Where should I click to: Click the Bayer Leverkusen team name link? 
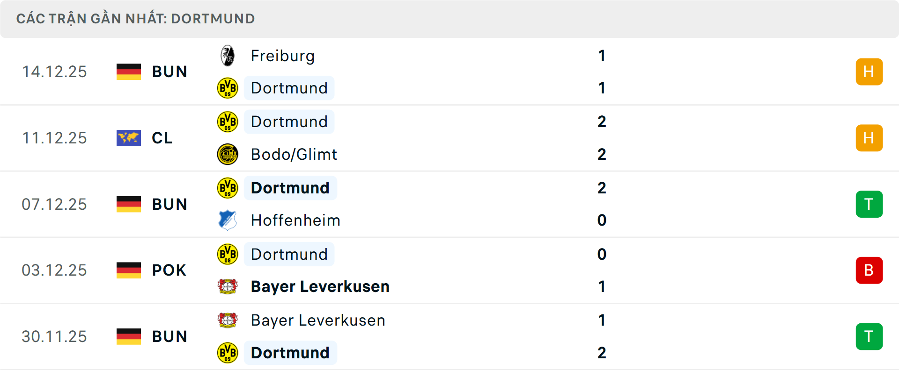pyautogui.click(x=320, y=286)
